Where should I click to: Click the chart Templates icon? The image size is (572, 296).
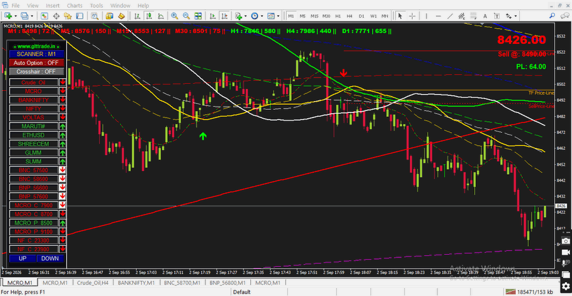click(x=271, y=16)
